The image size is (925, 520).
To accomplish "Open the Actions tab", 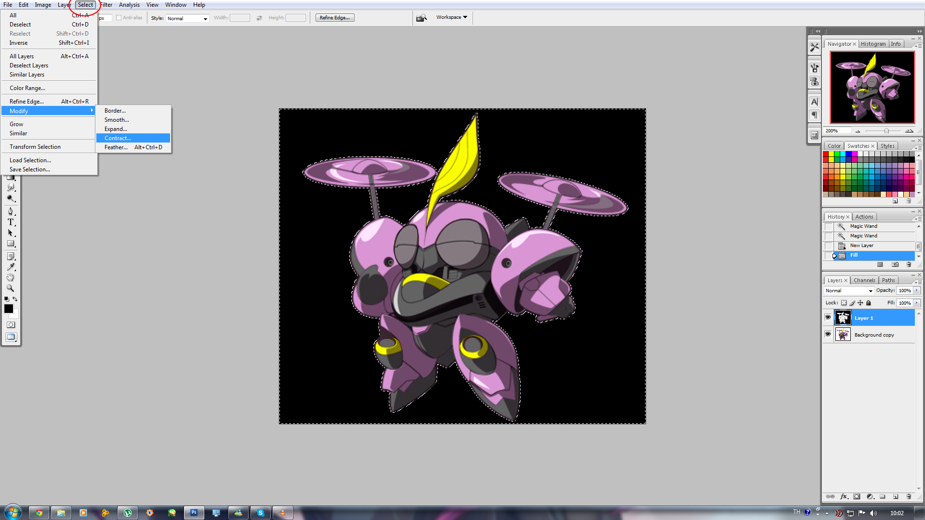I will tap(864, 217).
